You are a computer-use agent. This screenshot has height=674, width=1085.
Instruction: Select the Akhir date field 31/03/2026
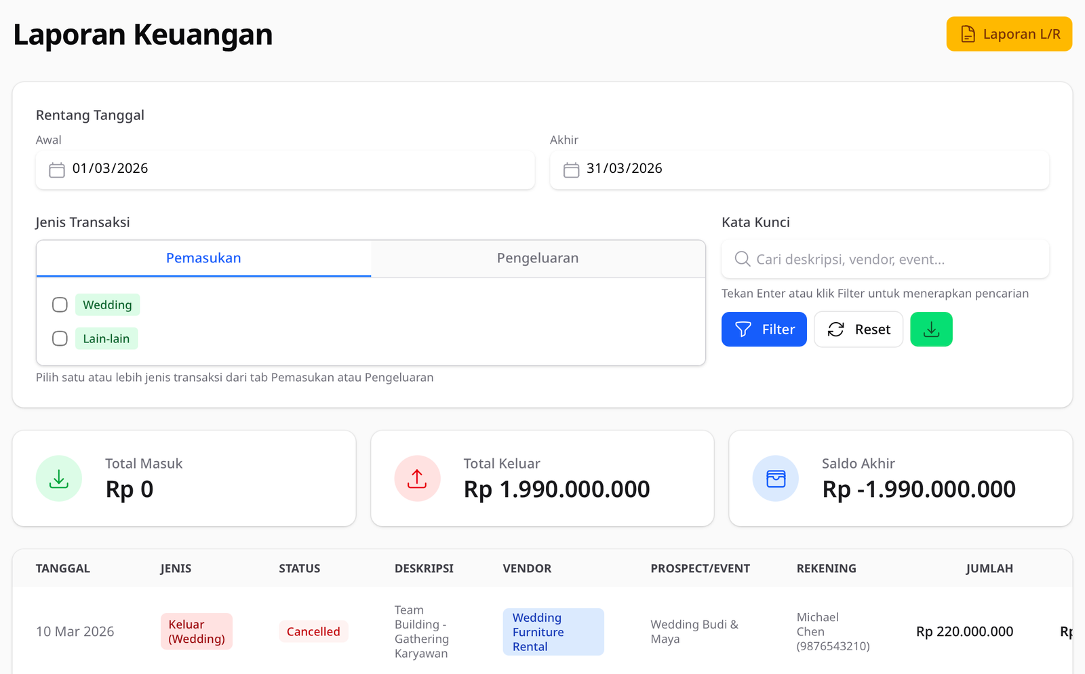pos(800,170)
